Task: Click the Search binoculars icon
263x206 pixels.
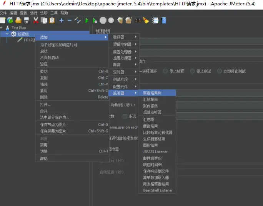Action: (138, 20)
